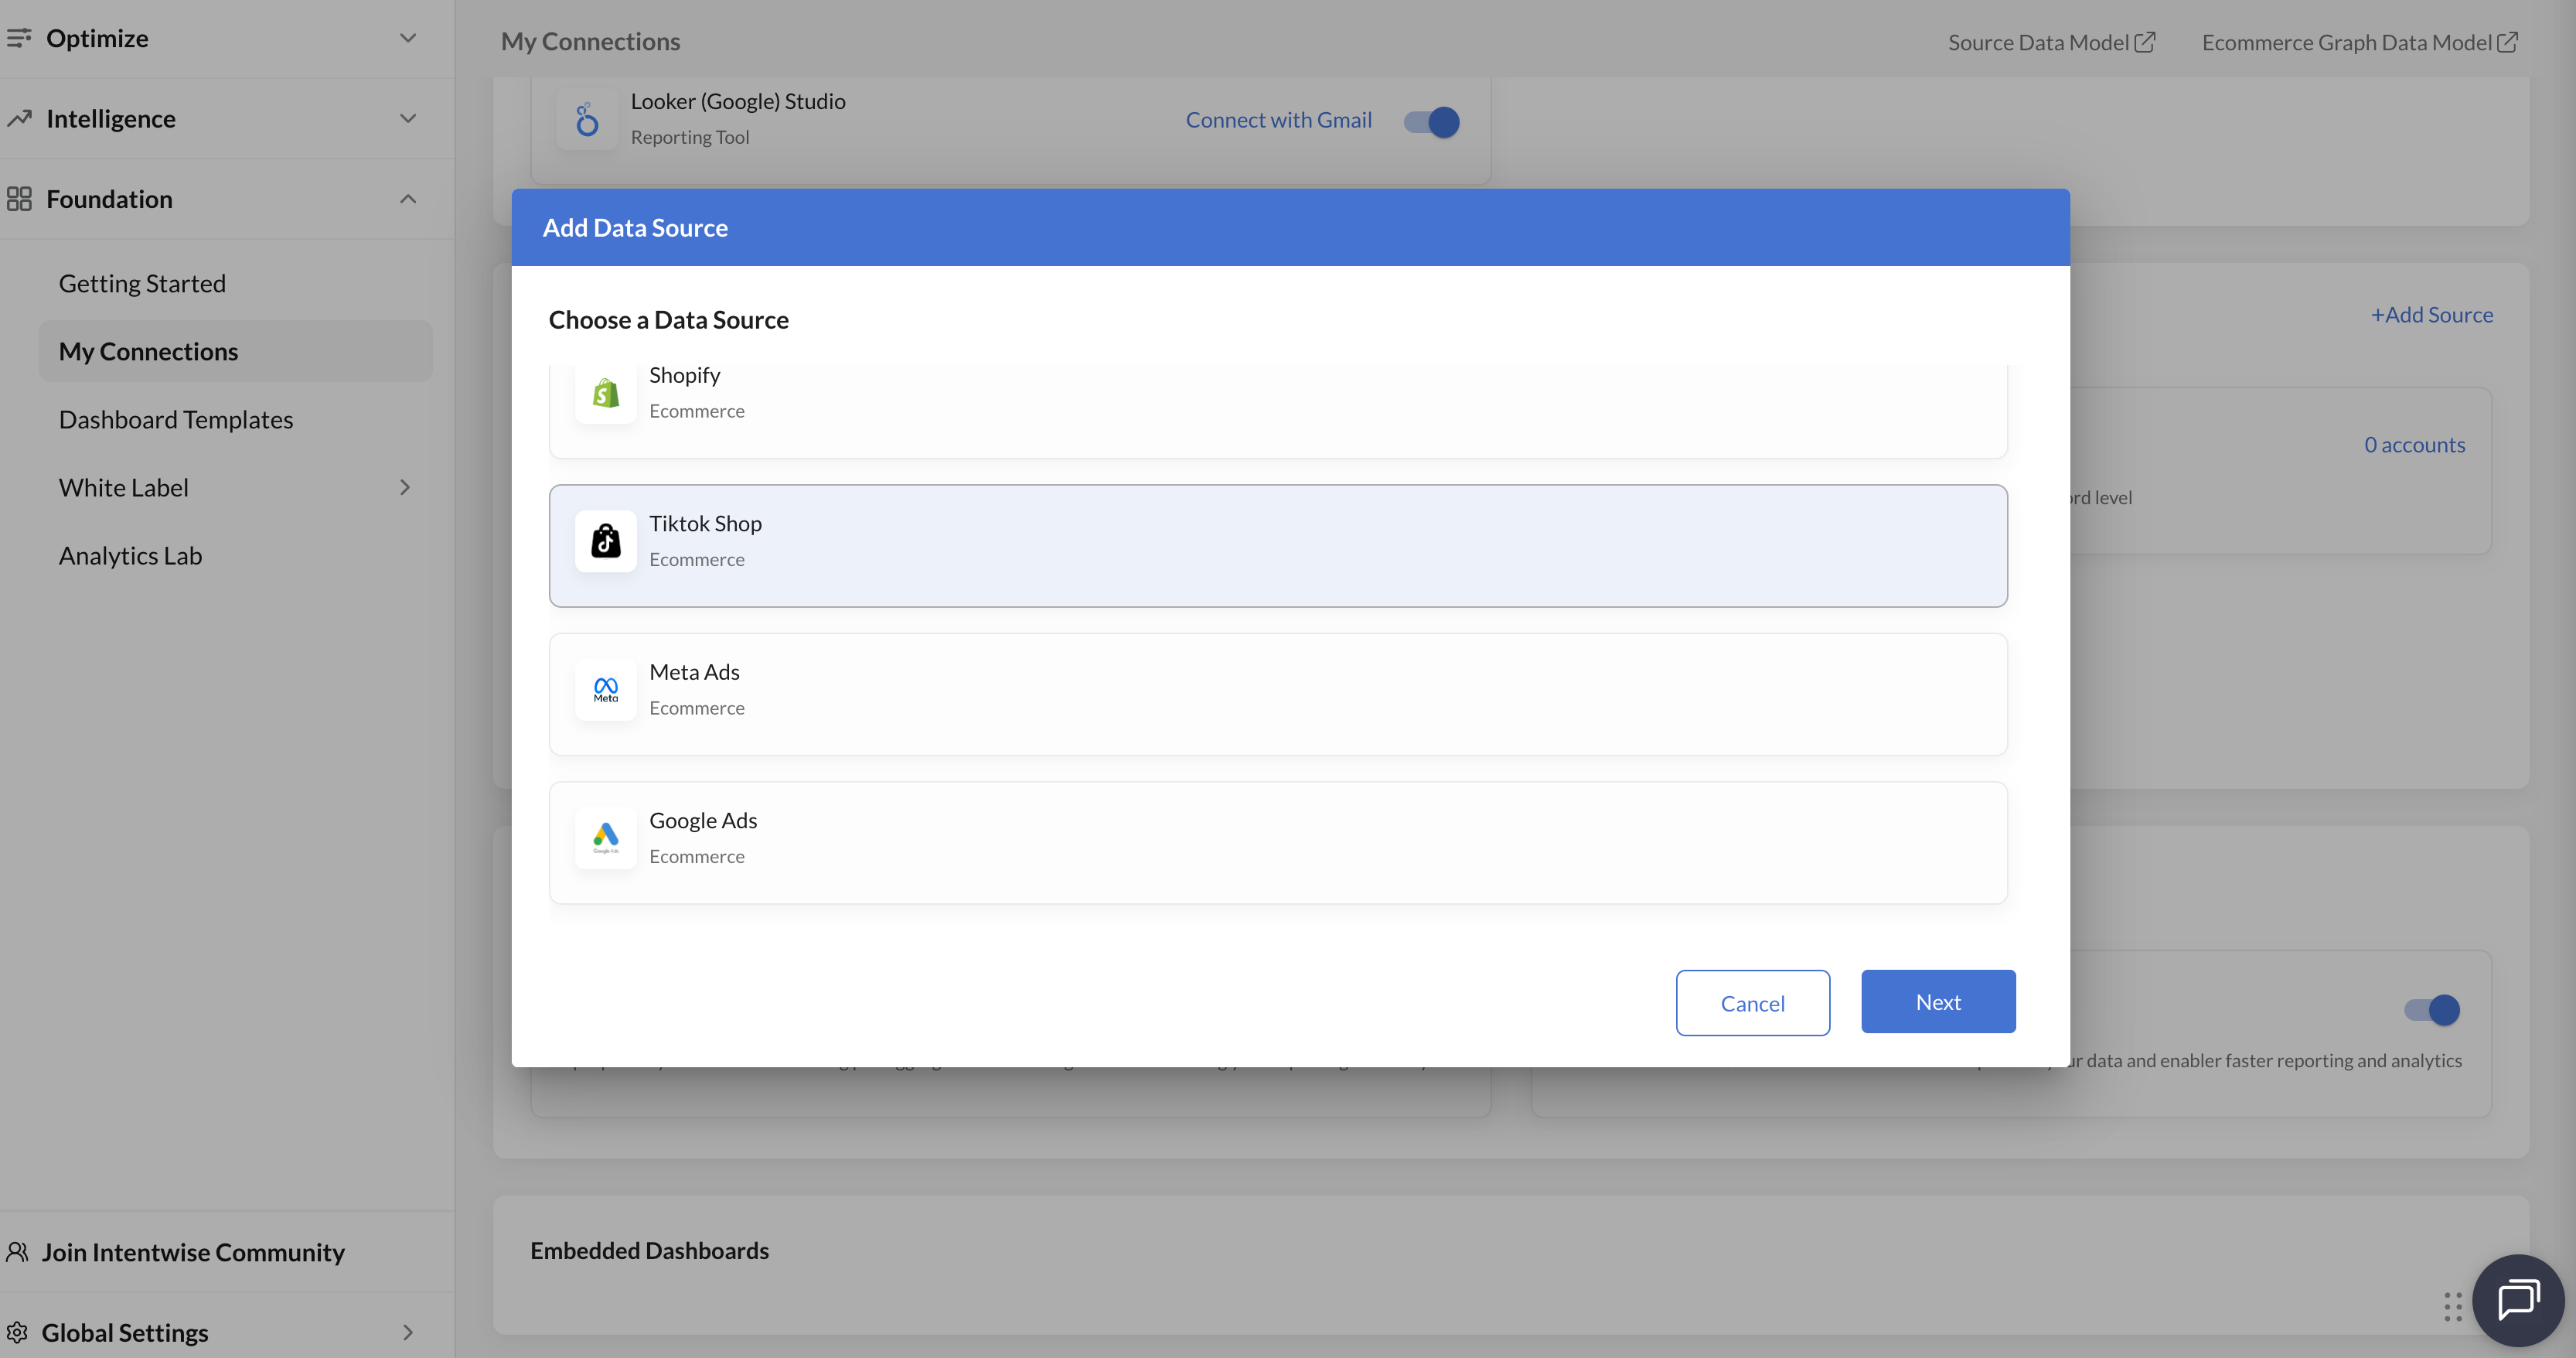This screenshot has width=2576, height=1358.
Task: Click the Foundation menu label
Action: (x=109, y=199)
